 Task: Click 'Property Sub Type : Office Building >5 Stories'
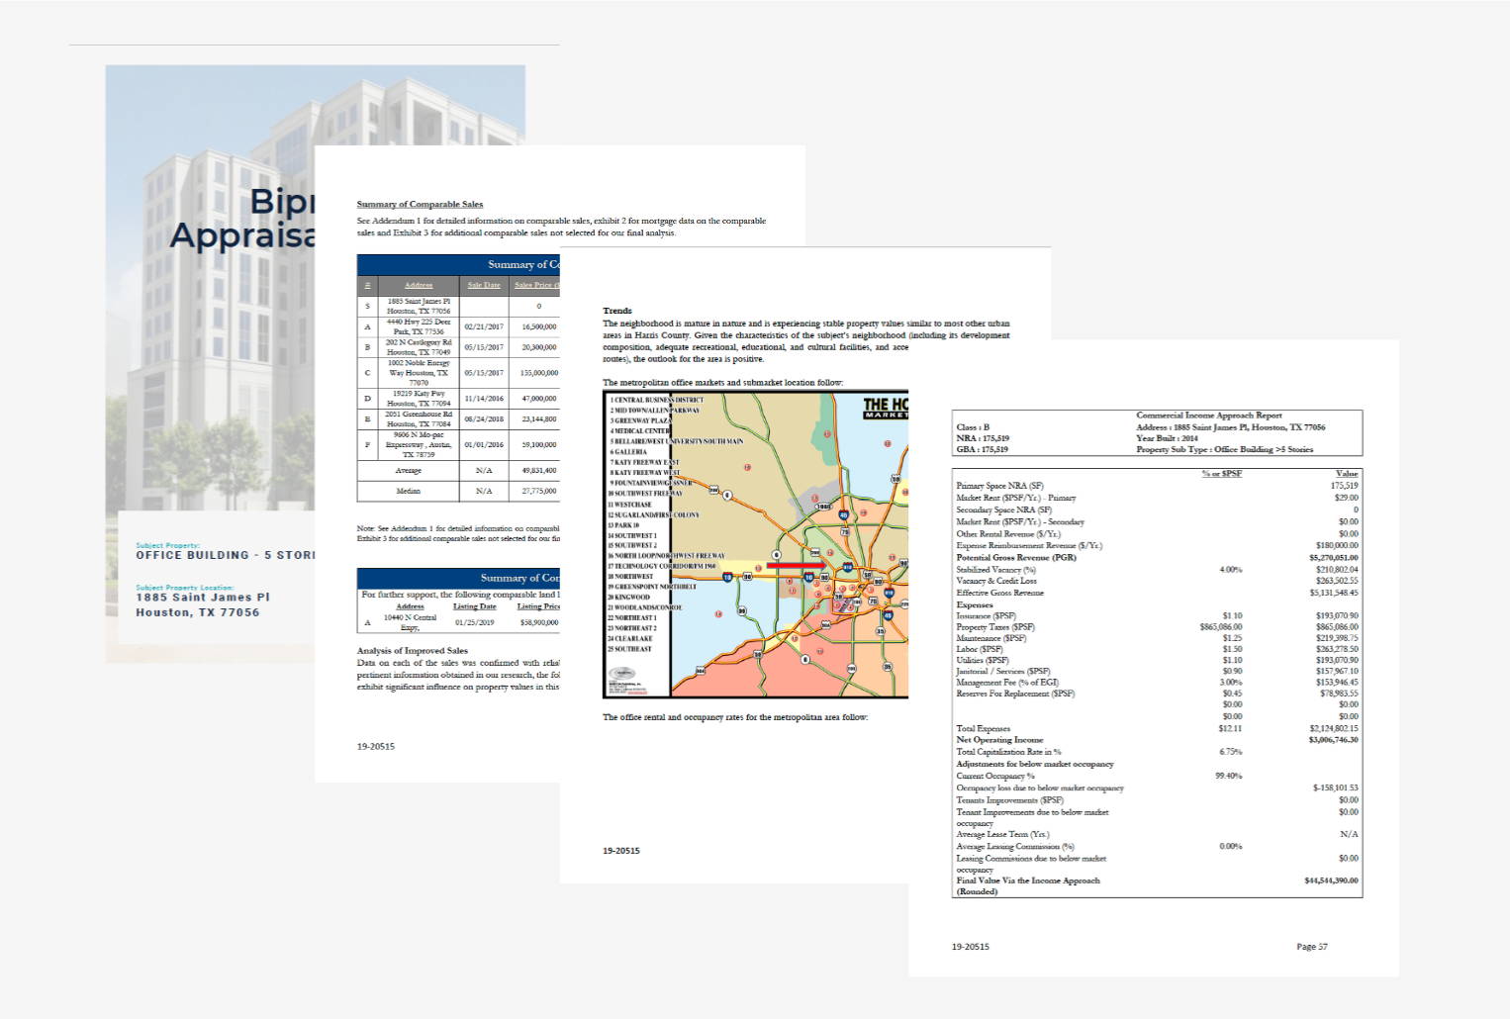point(1225,449)
